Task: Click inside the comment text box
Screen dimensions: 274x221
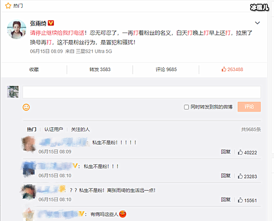Action: coord(142,92)
